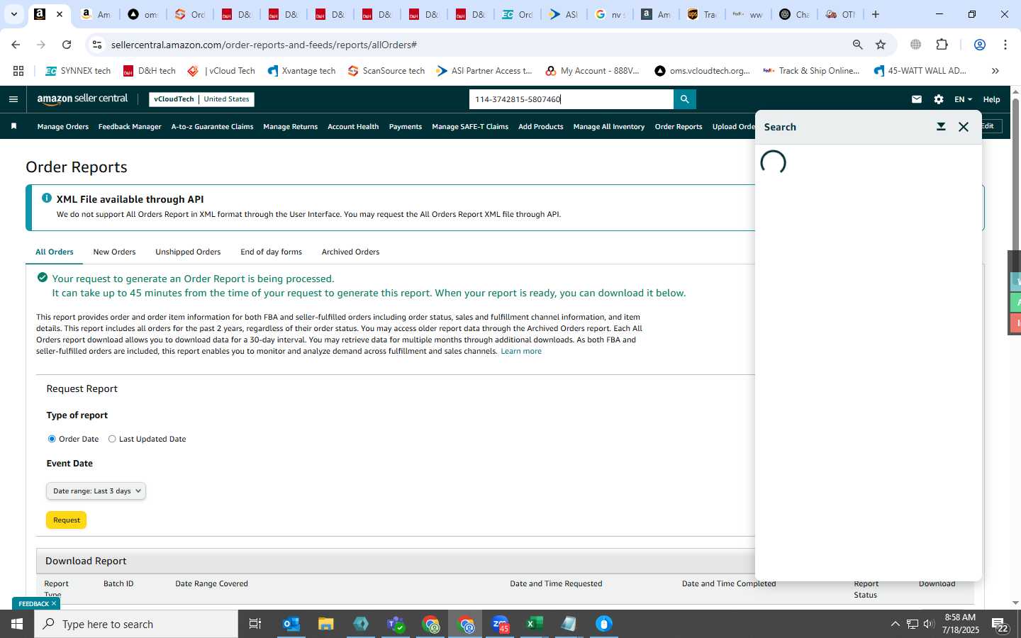Open A-to-z Guarantee Claims
This screenshot has height=638, width=1021.
212,127
